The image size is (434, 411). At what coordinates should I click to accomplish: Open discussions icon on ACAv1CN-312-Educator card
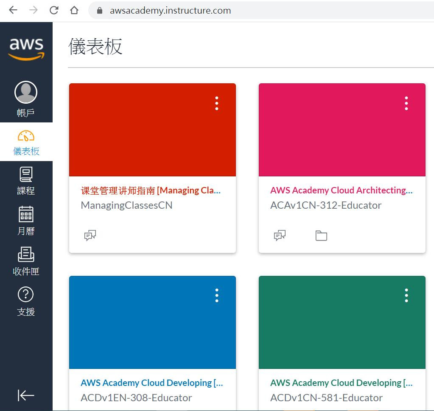(280, 235)
